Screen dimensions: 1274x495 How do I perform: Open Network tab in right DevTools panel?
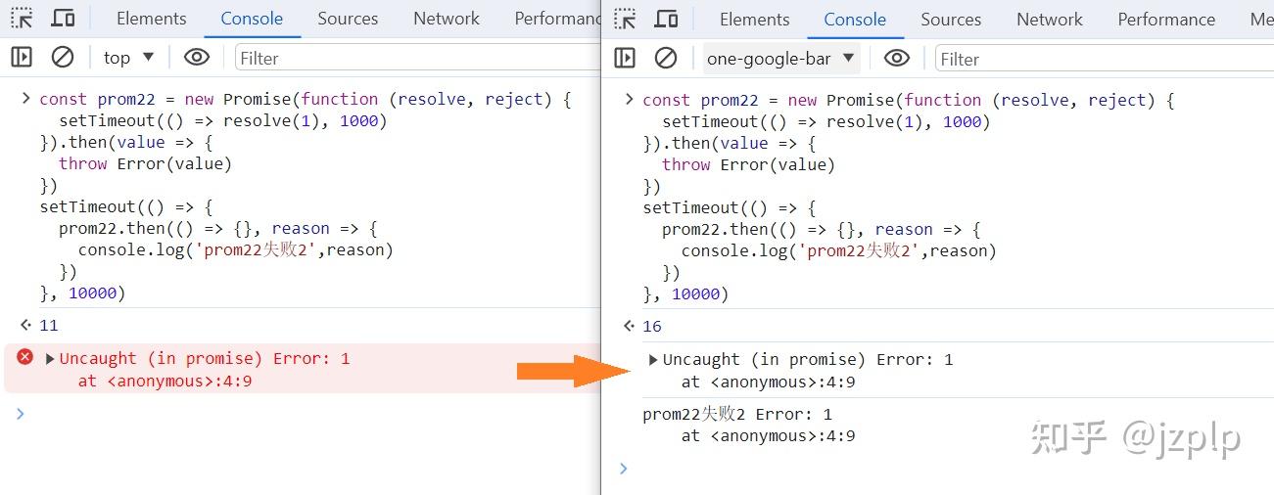pos(1050,19)
